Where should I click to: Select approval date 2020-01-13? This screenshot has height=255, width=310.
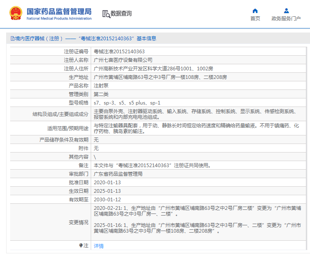coord(107,183)
